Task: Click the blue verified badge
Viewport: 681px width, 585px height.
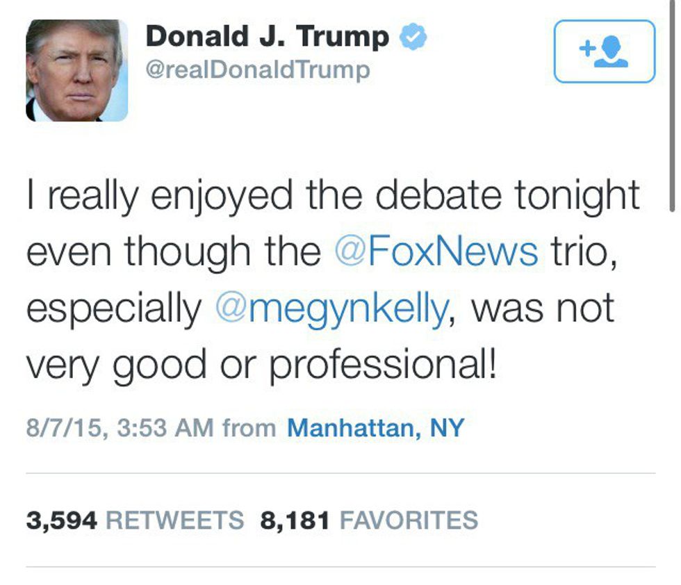Action: (413, 38)
